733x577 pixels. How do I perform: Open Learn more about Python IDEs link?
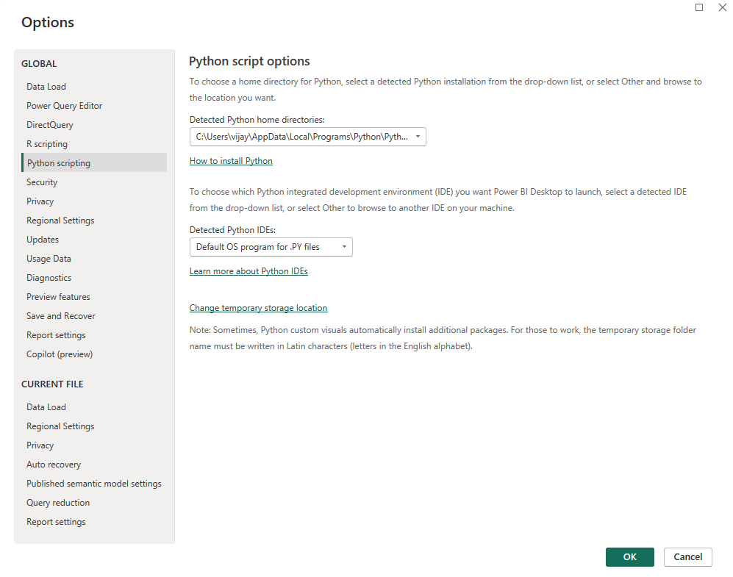(248, 271)
